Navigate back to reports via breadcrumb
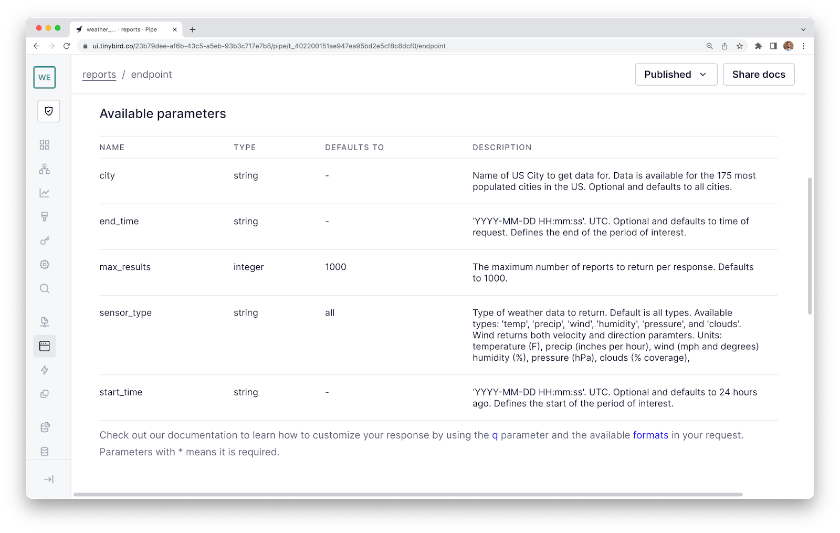 [99, 74]
